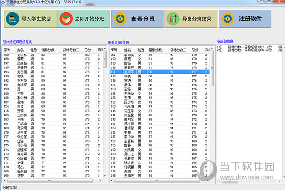
Task: Click 性别 header in middle table
Action: click(140, 49)
